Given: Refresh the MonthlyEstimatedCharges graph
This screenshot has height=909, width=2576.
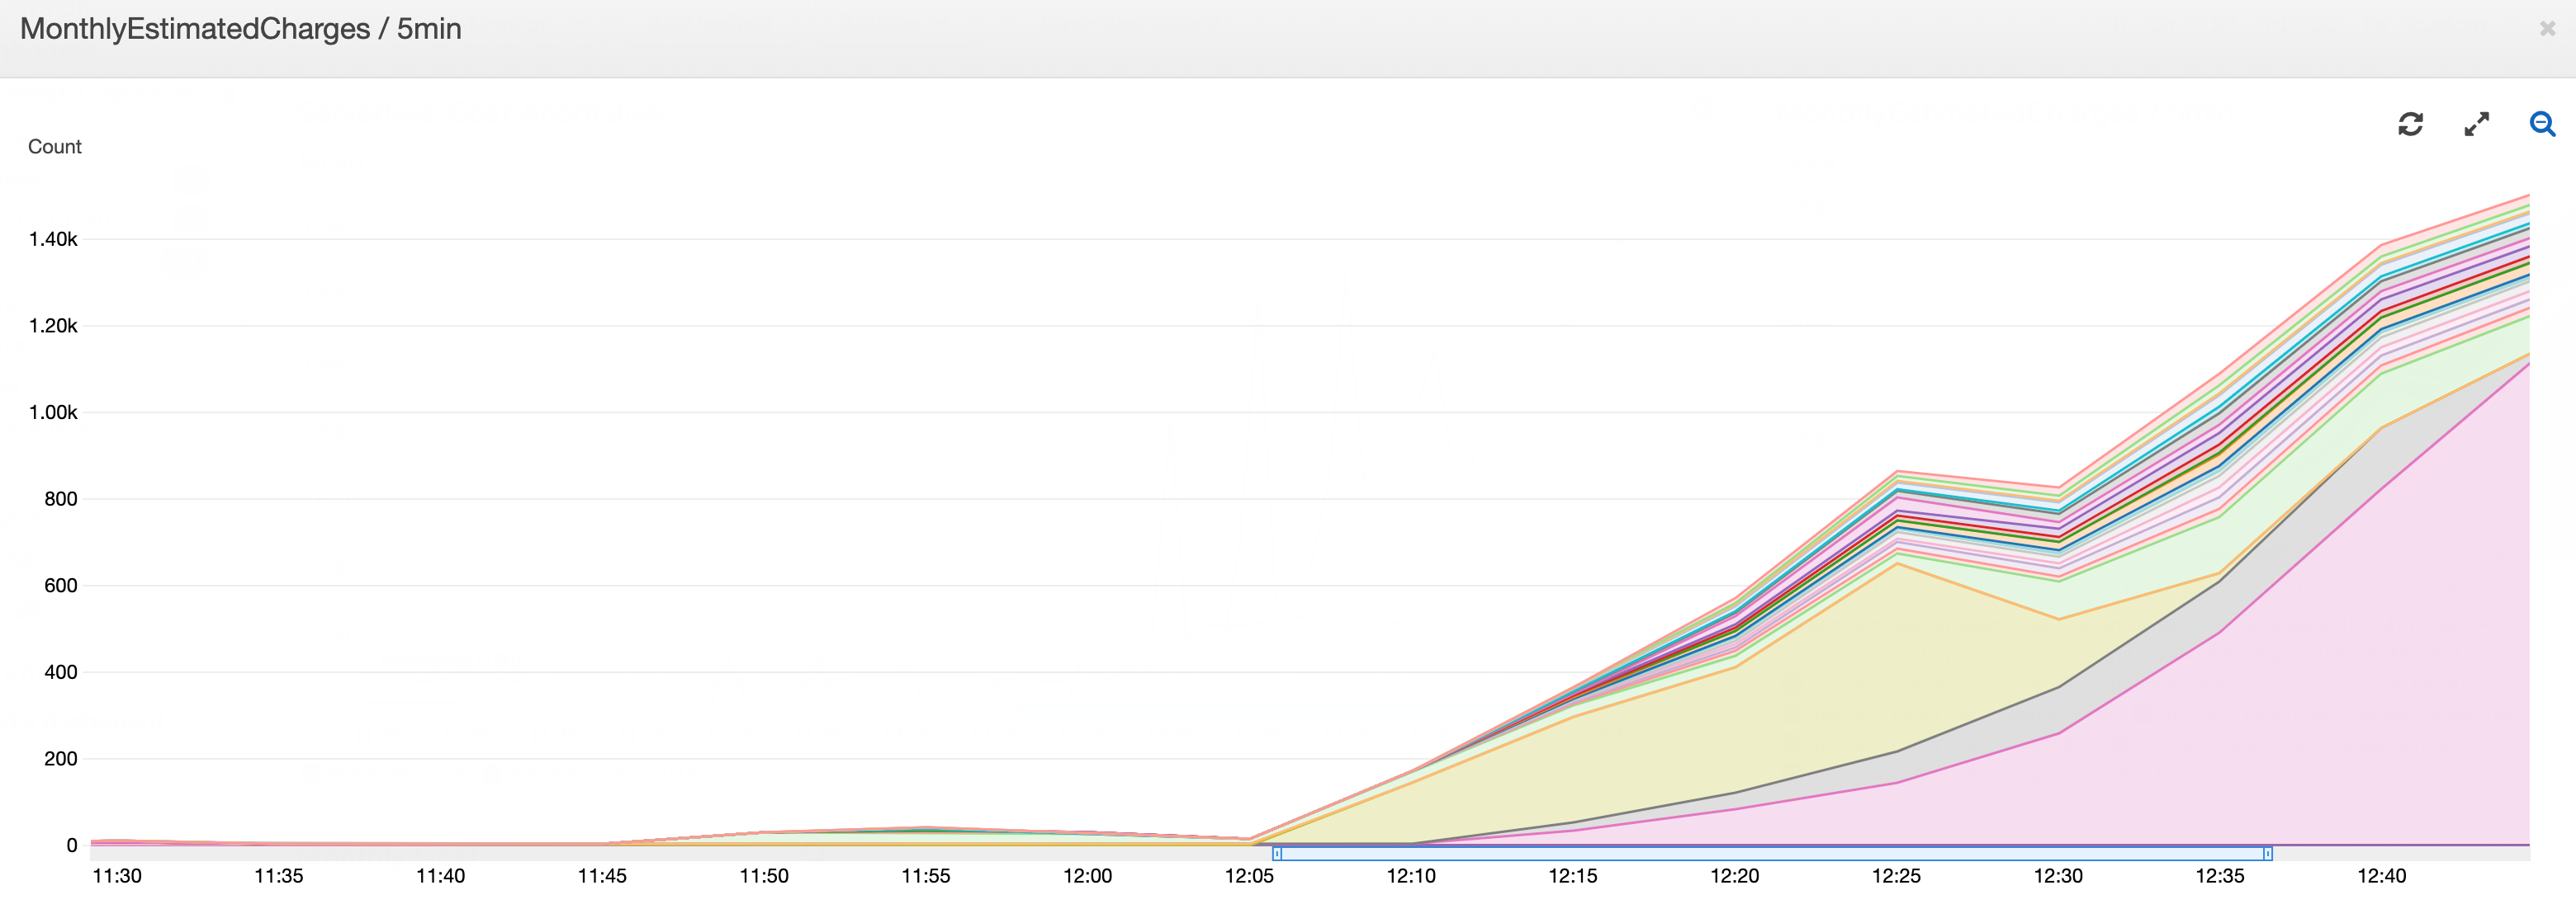Looking at the screenshot, I should (2410, 124).
